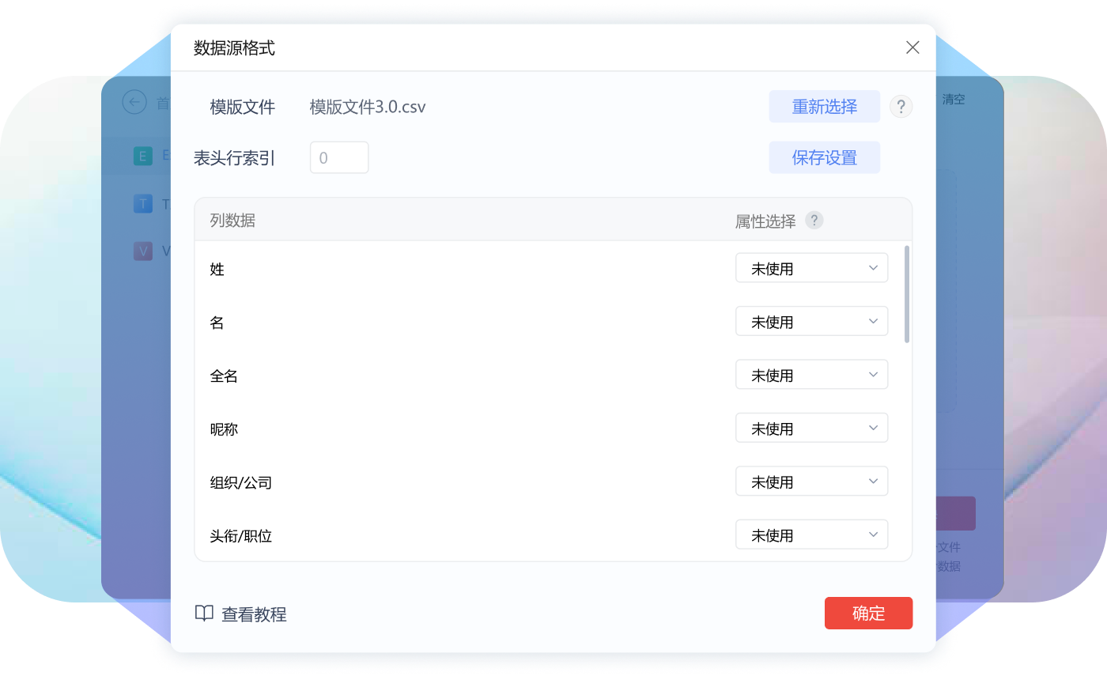Click the help icon next to 属性选择
This screenshot has height=676, width=1107.
coord(814,221)
